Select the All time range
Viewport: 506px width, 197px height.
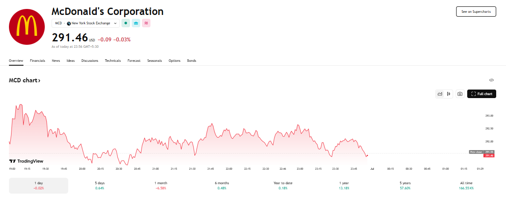click(467, 185)
